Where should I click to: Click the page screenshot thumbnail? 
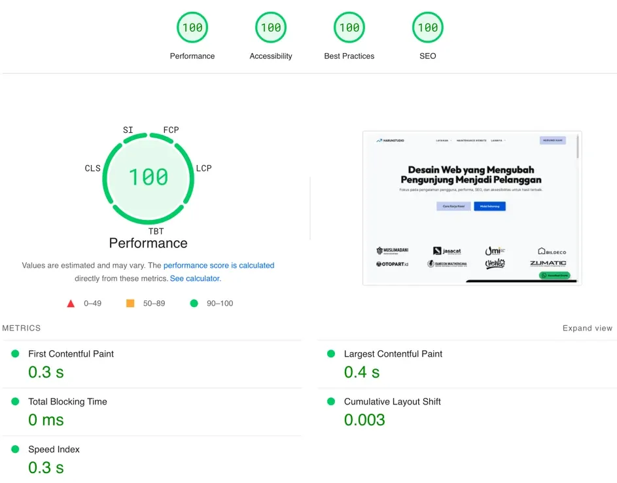472,208
